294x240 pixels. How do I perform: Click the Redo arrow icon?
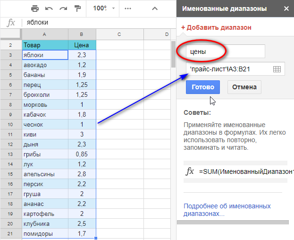(63, 9)
